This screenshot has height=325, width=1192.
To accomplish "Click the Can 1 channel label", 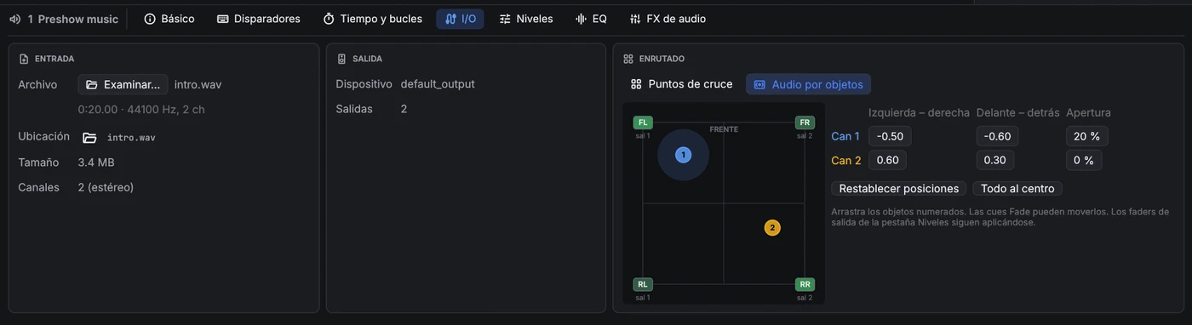I will click(x=845, y=136).
